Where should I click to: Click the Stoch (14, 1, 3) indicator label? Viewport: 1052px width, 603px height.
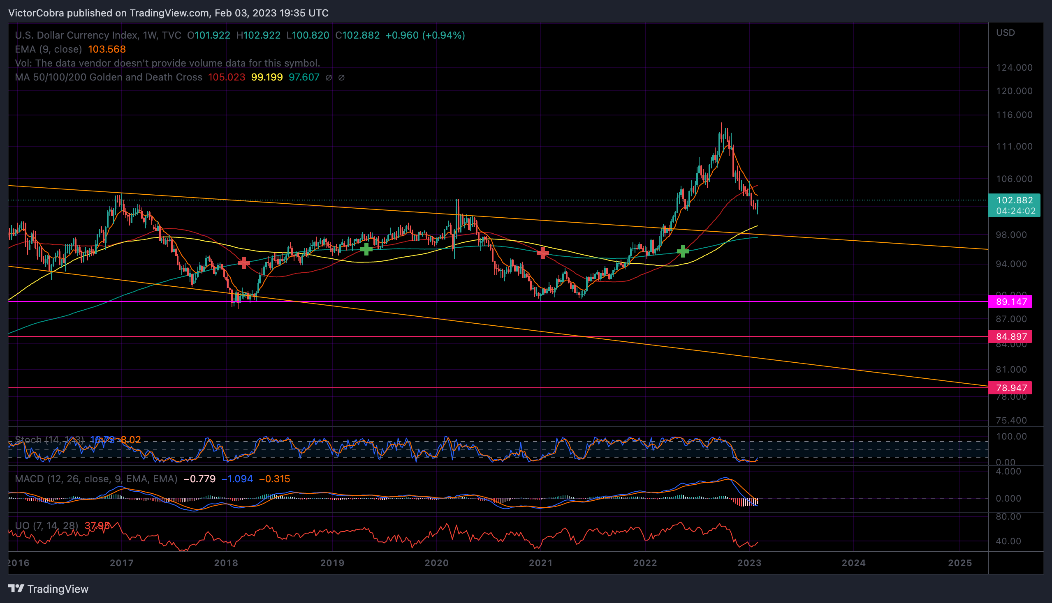point(49,440)
